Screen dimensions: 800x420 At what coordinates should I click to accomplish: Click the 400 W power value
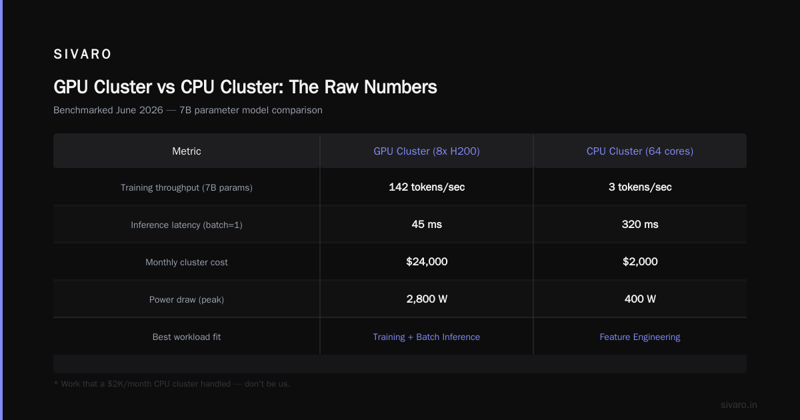coord(640,299)
